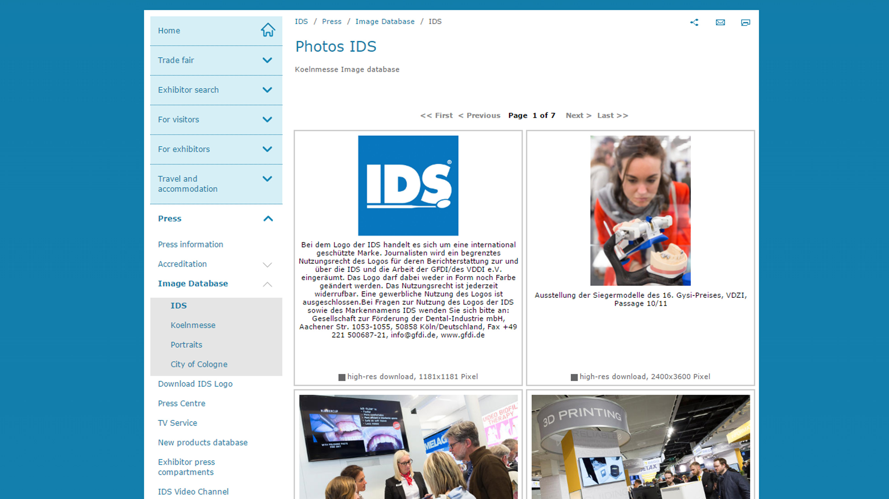This screenshot has width=889, height=499.
Task: Click the Image Database breadcrumb link
Action: 385,21
